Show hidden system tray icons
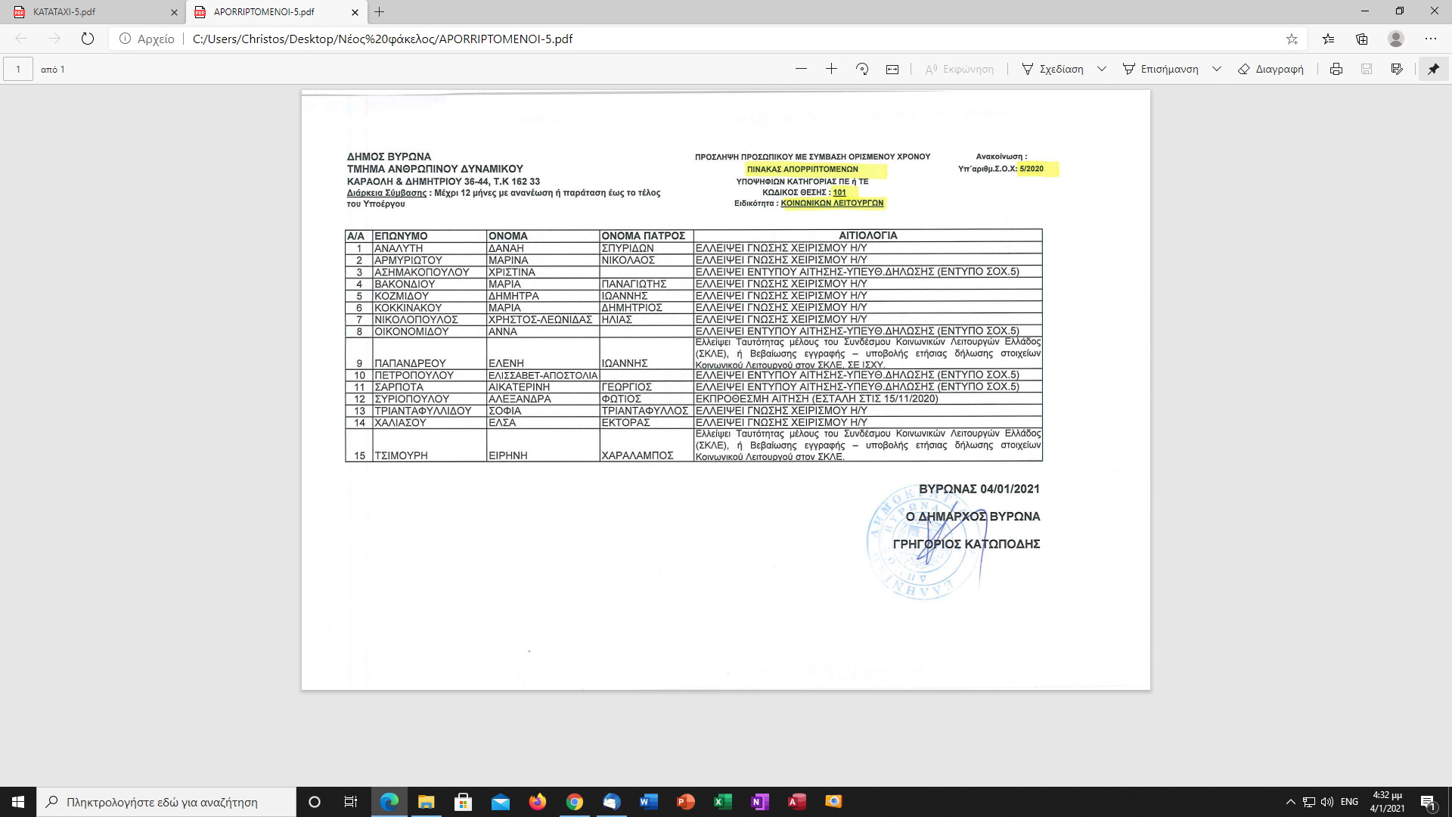 (x=1290, y=802)
